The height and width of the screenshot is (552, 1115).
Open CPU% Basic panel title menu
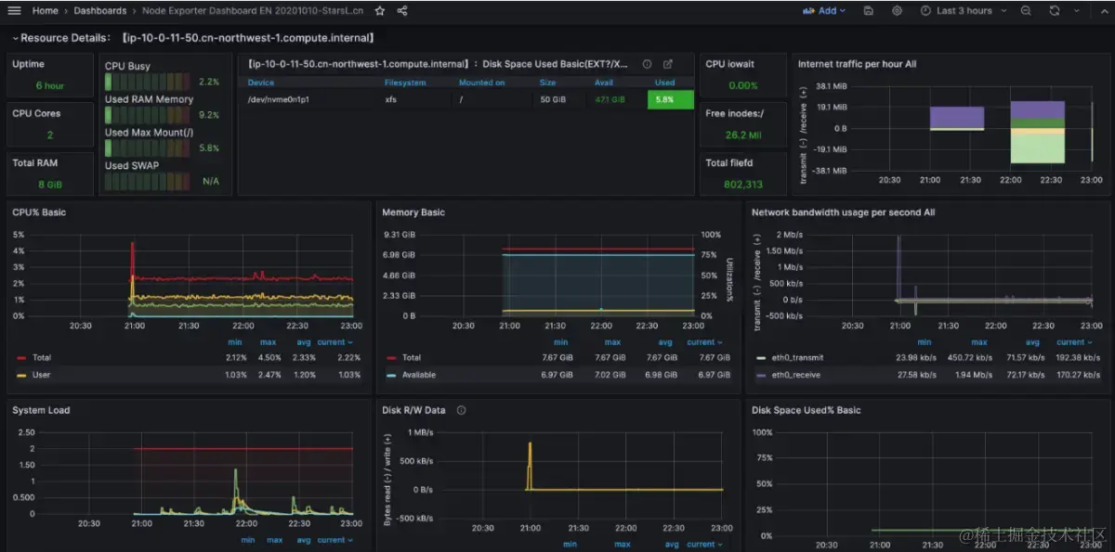[39, 212]
